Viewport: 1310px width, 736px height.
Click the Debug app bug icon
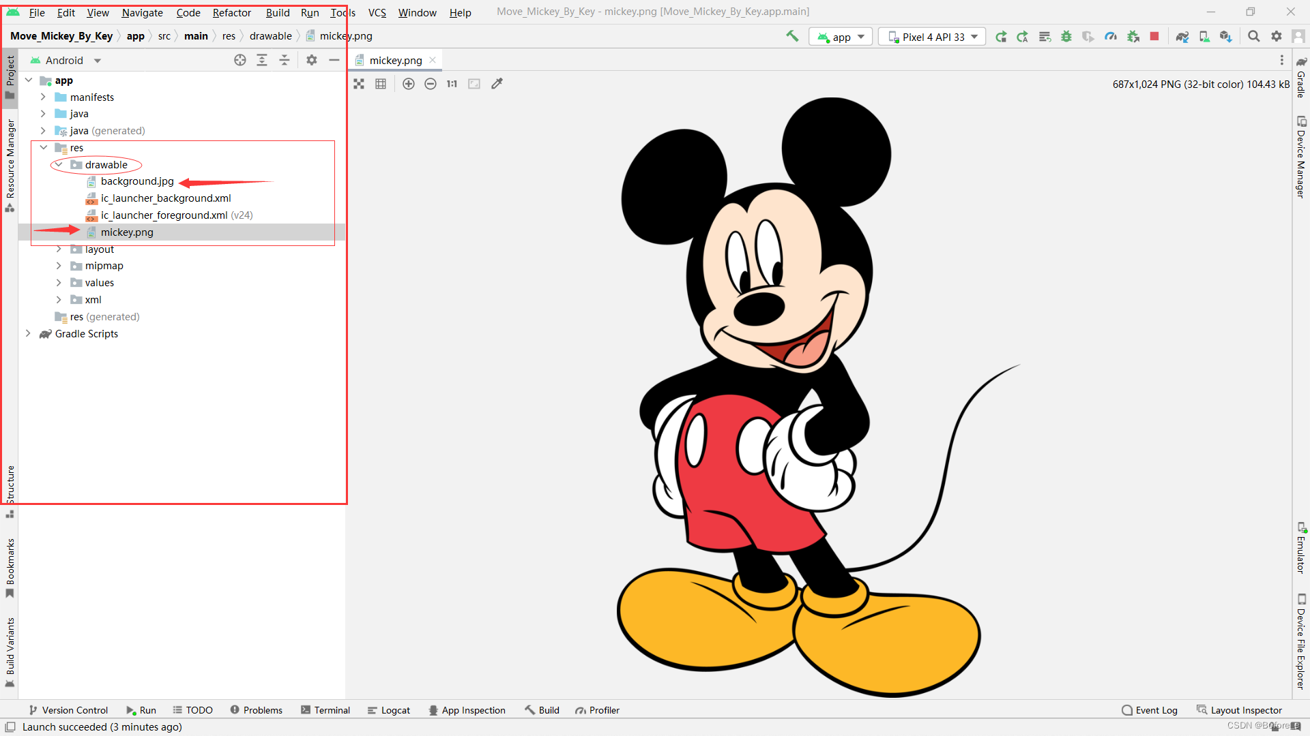[1066, 36]
